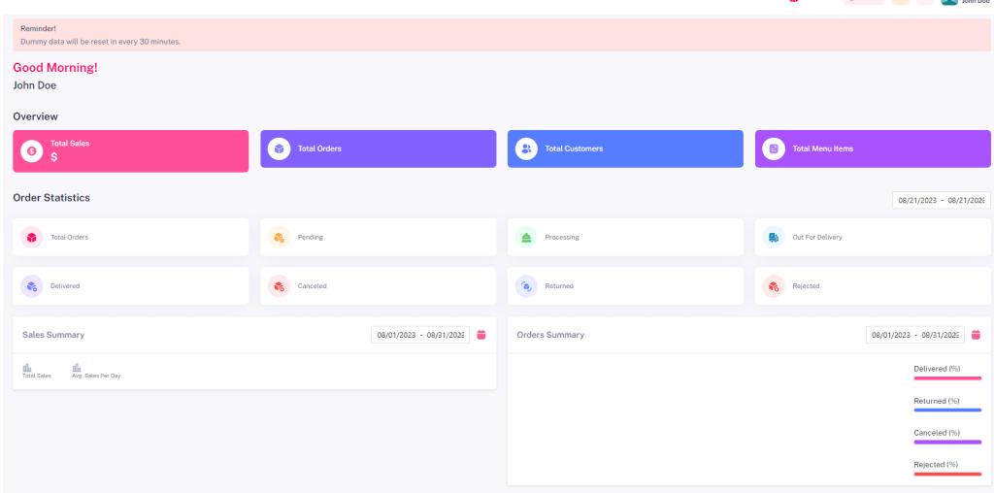Click the 'Rejected' statistics label
This screenshot has height=493, width=994.
[806, 286]
